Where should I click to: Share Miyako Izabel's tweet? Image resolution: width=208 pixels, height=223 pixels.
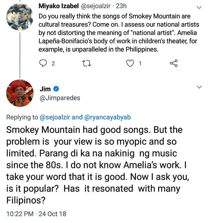coord(173,63)
